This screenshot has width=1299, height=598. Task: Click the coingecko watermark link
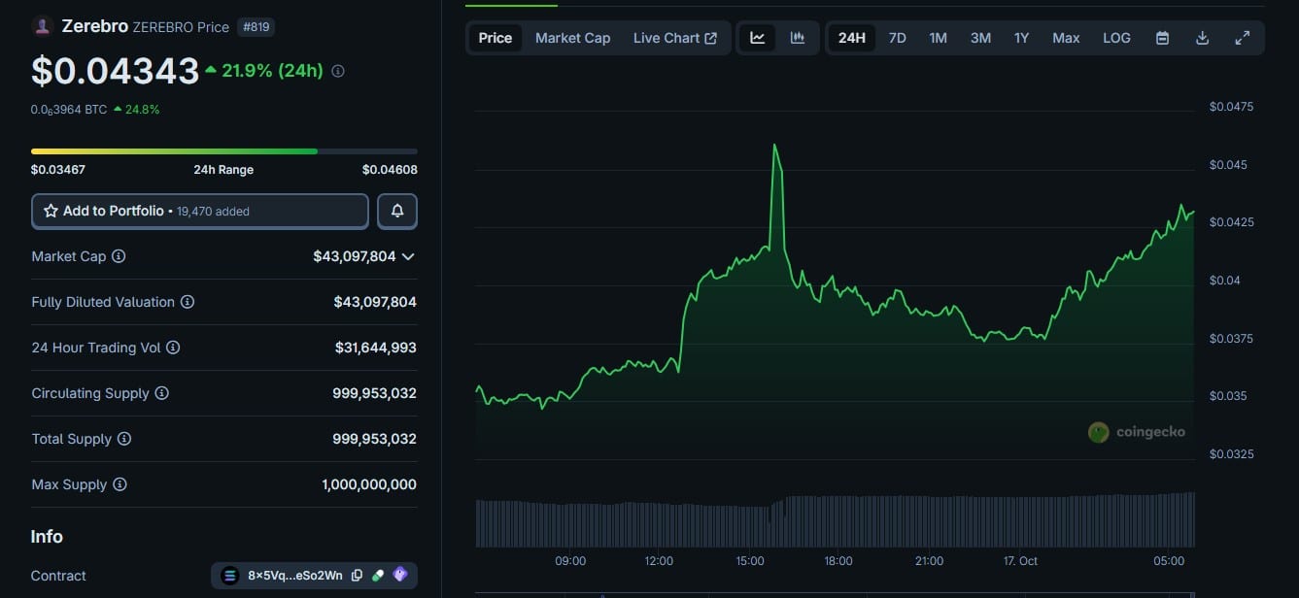1137,432
